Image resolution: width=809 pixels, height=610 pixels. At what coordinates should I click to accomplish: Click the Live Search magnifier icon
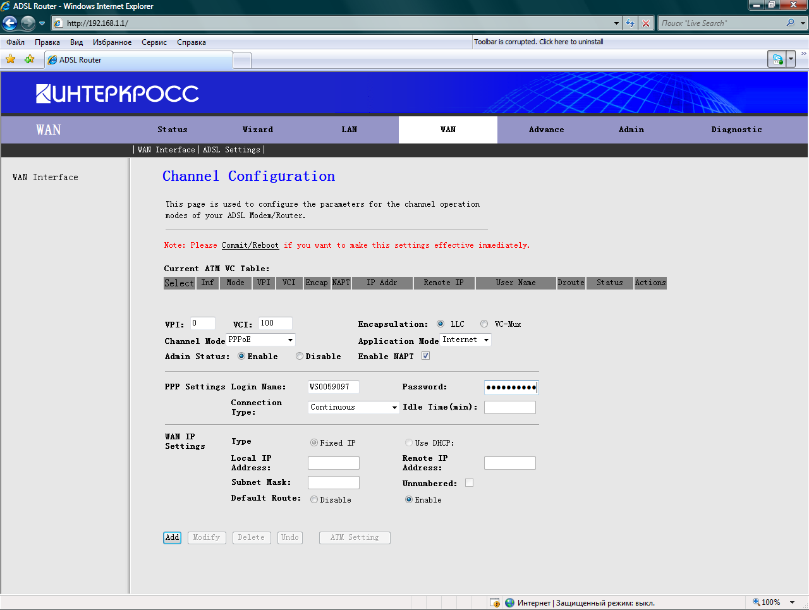[x=790, y=23]
